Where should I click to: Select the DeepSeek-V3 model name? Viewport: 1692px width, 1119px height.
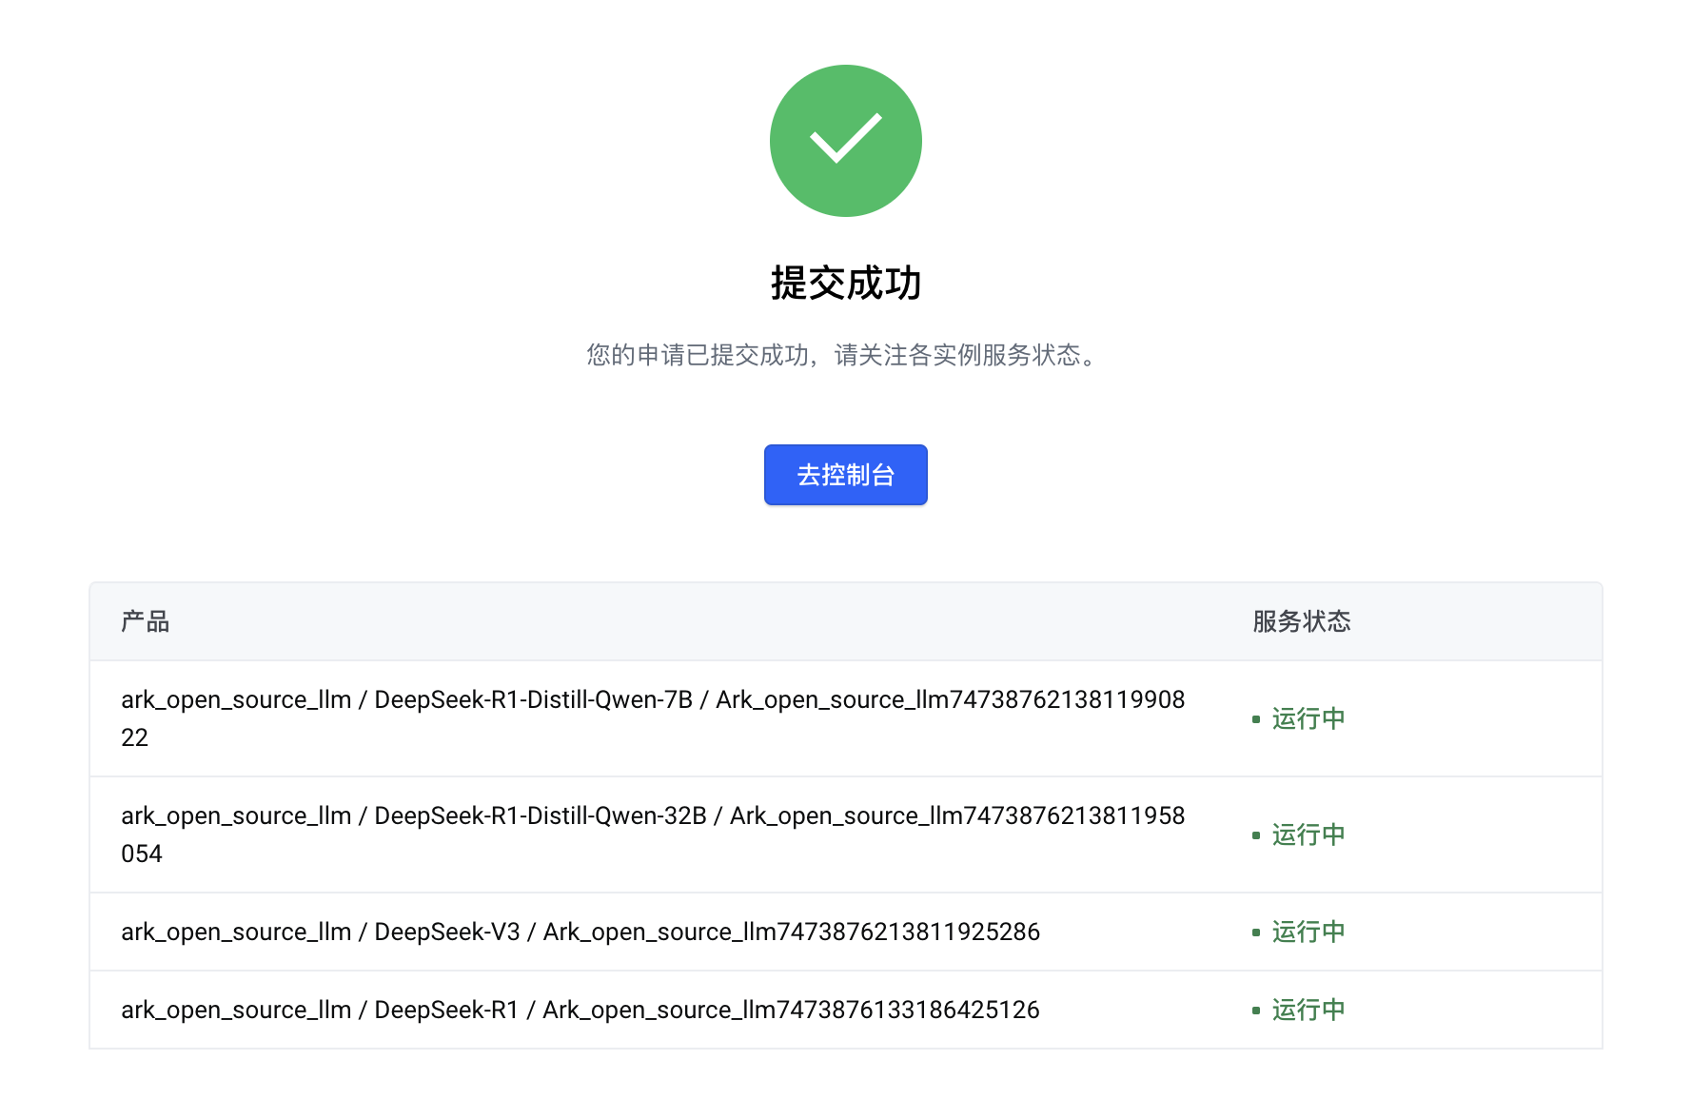[x=446, y=932]
